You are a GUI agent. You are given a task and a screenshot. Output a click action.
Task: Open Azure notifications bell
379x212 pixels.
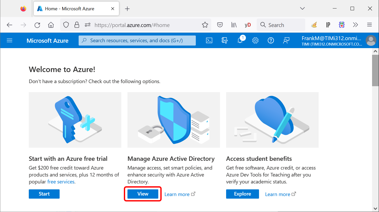[240, 40]
